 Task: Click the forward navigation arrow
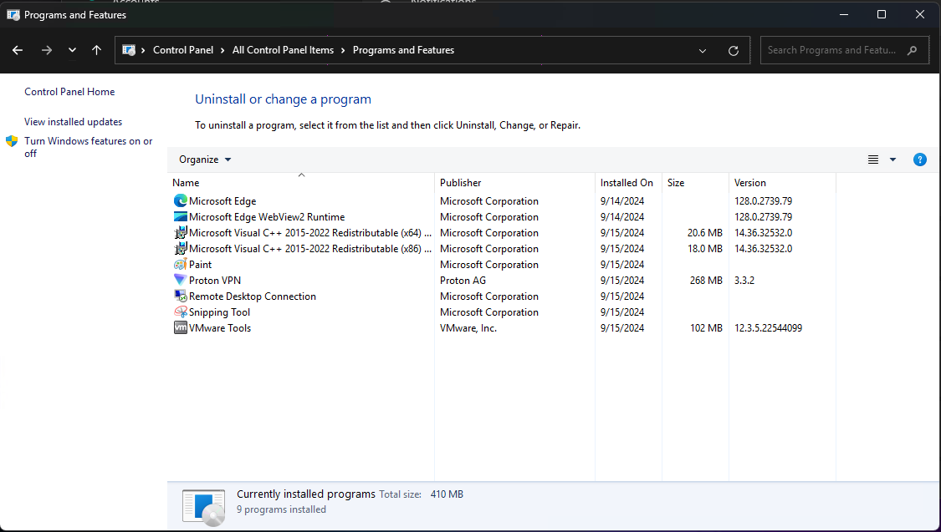point(46,50)
